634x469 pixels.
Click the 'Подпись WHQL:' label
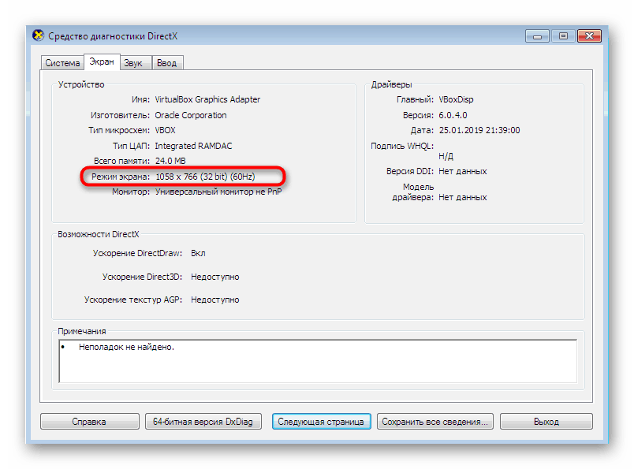[402, 146]
